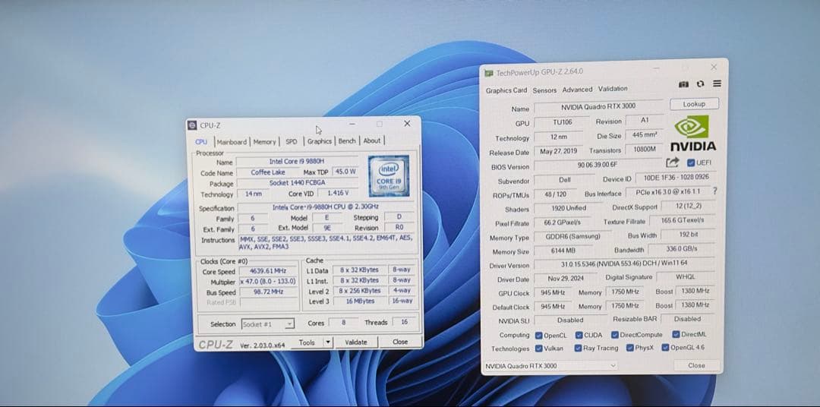Screen dimensions: 820x407
Task: Toggle the PhysX checkbox
Action: point(629,347)
